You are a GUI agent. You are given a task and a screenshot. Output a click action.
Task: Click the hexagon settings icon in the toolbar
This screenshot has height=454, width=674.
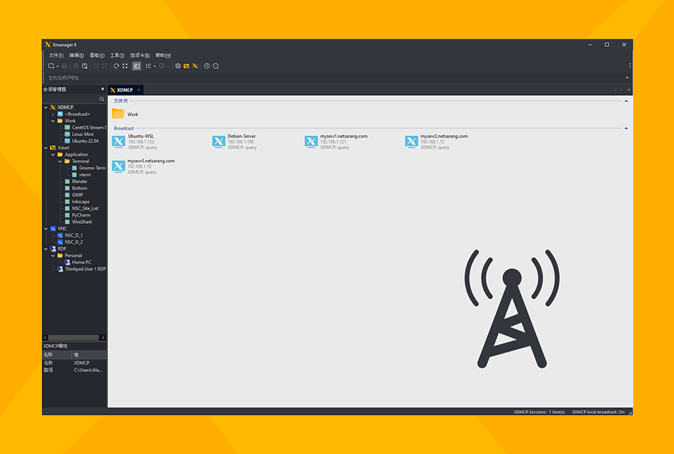[x=178, y=66]
